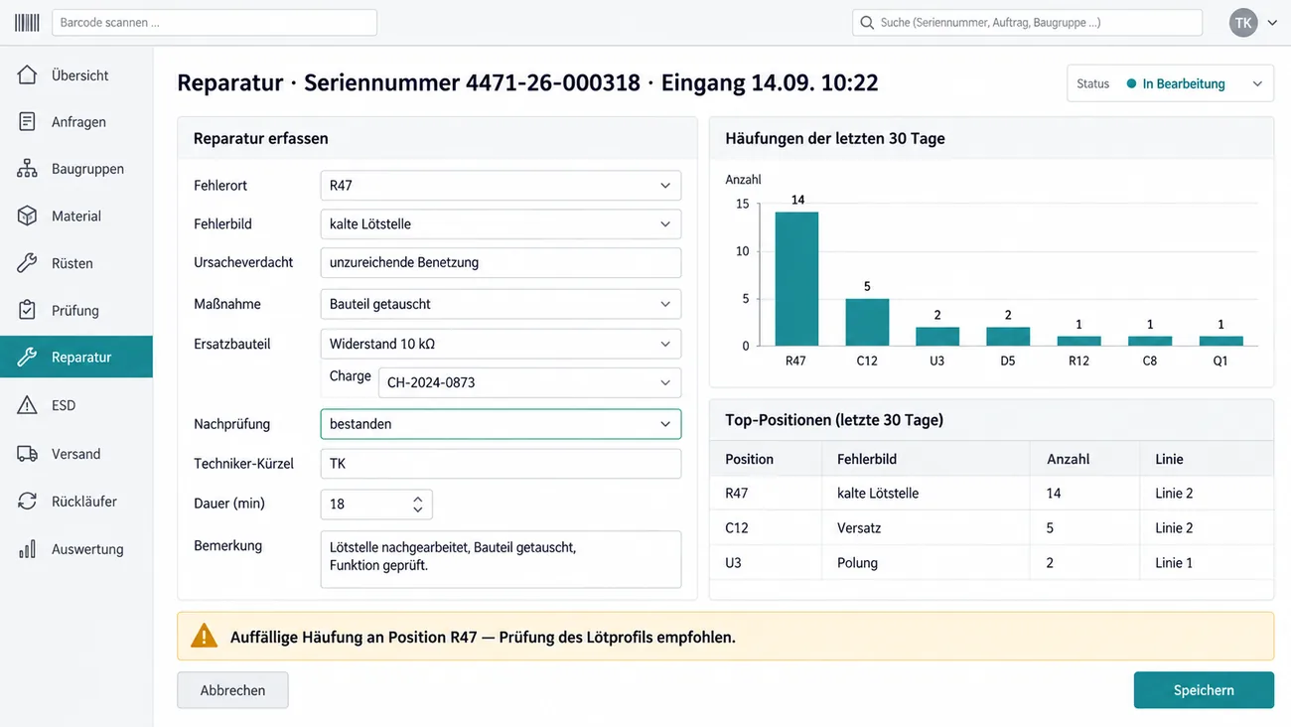Viewport: 1291px width, 727px height.
Task: Click the Barcode scannen input field
Action: [215, 22]
